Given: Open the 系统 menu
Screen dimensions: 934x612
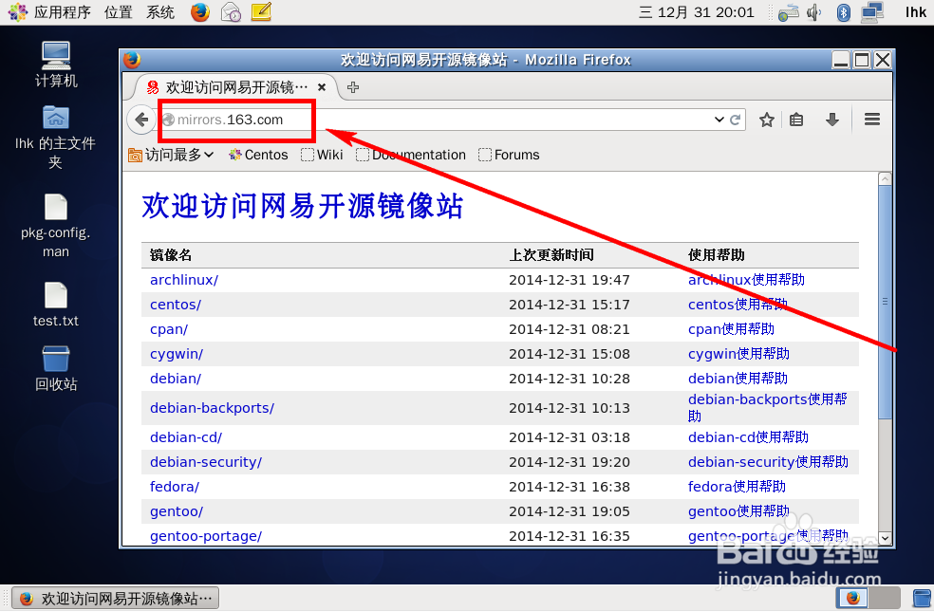Looking at the screenshot, I should click(160, 12).
